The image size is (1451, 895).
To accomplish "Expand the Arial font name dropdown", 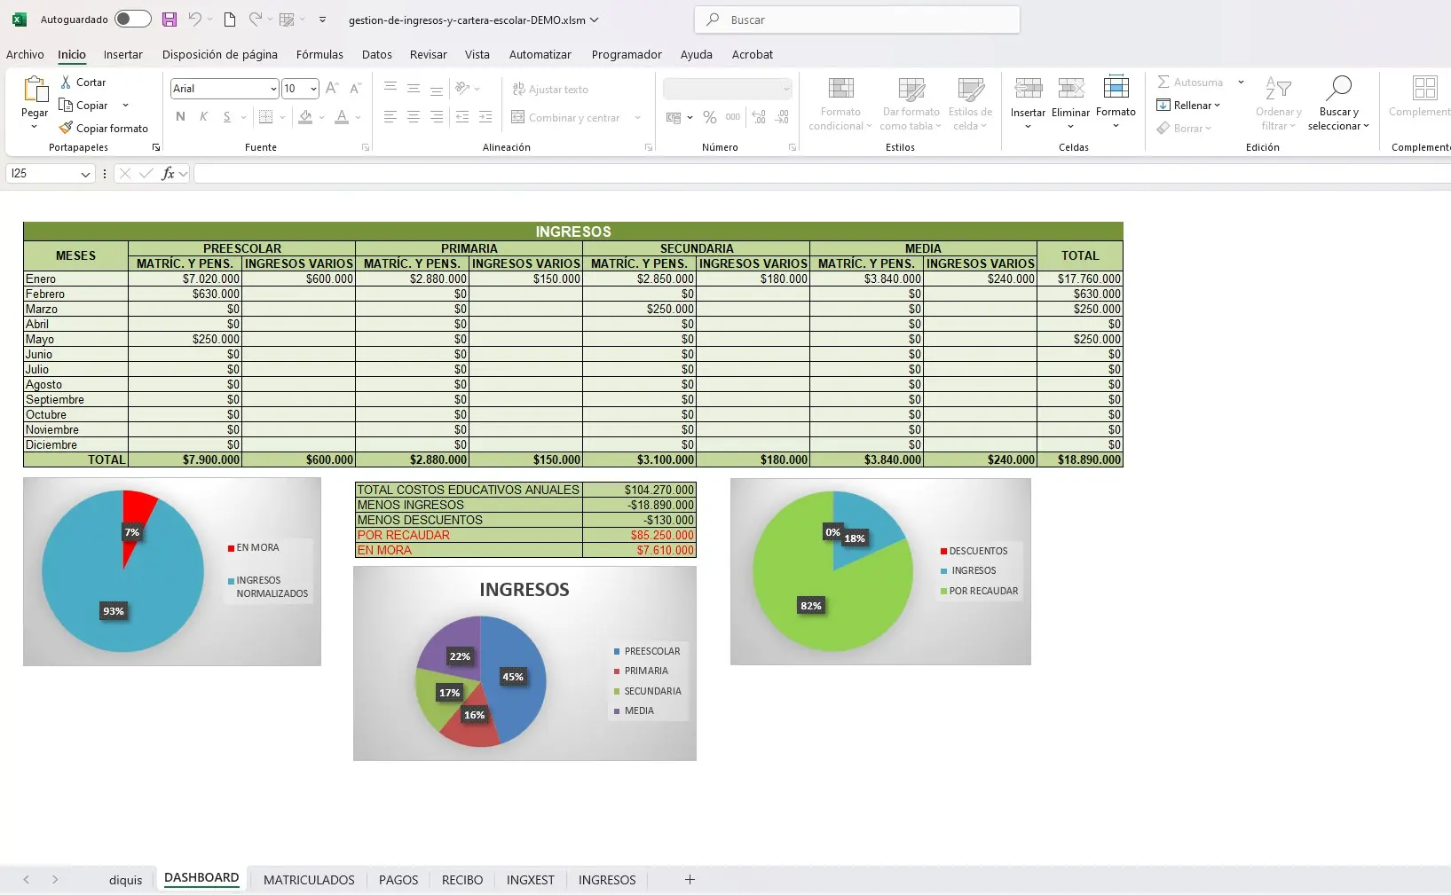I will point(272,89).
